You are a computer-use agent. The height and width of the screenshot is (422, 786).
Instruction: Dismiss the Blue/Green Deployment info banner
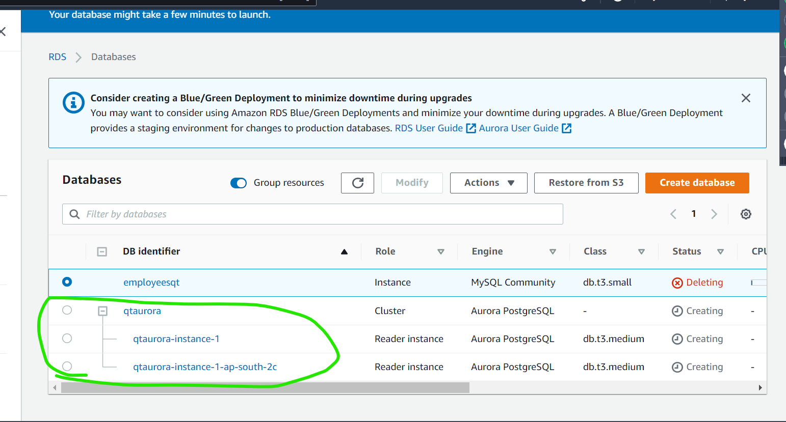[746, 98]
